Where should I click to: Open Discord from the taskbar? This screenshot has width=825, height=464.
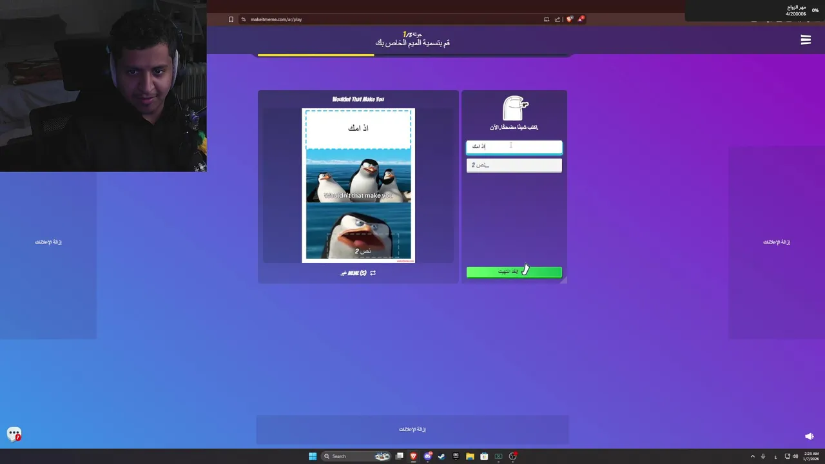[x=428, y=456]
